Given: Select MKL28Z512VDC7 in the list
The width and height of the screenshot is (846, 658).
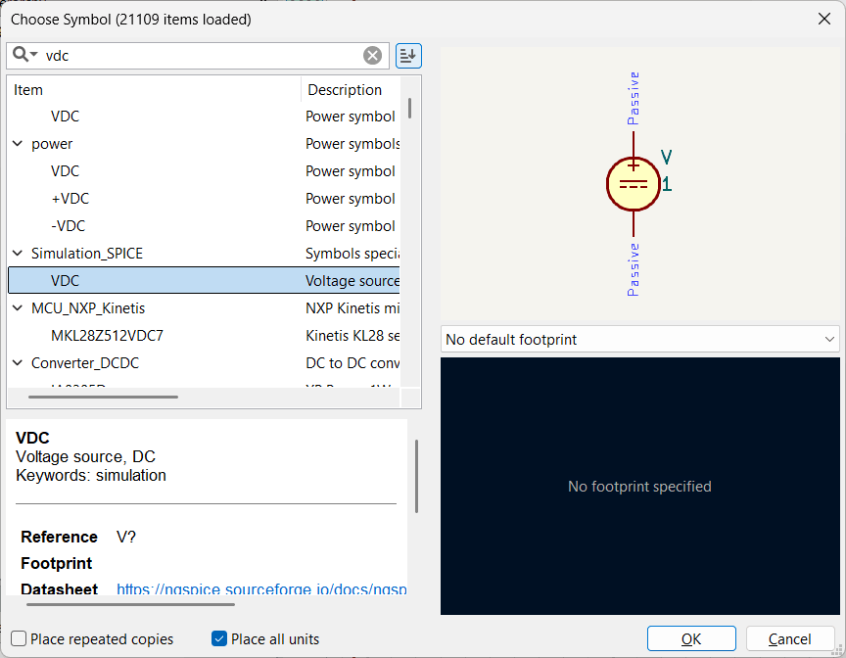Looking at the screenshot, I should click(107, 336).
